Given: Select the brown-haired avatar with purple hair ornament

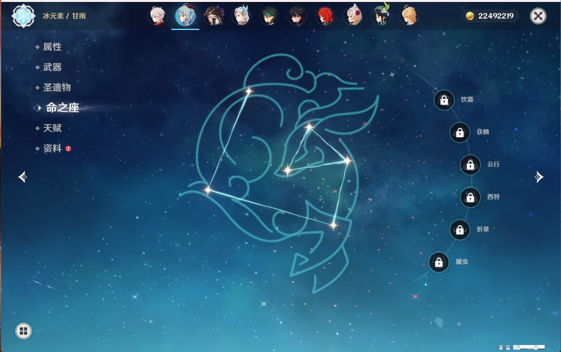Looking at the screenshot, I should (x=214, y=16).
